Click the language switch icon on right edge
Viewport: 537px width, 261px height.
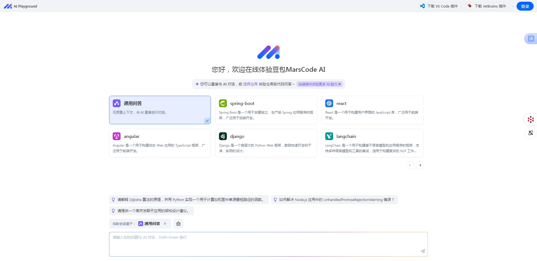[x=531, y=133]
